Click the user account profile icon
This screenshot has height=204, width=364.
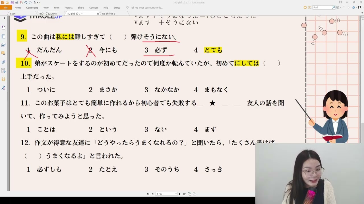point(359,7)
